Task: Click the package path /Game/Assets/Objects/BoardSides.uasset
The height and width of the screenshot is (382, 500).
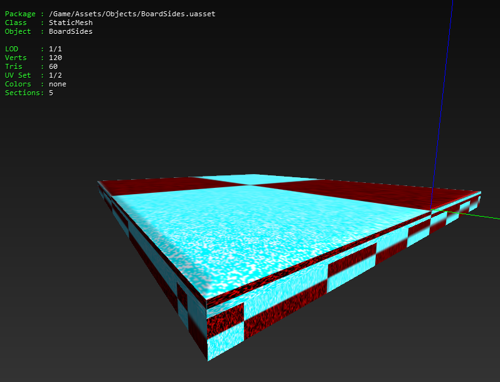Action: (132, 14)
